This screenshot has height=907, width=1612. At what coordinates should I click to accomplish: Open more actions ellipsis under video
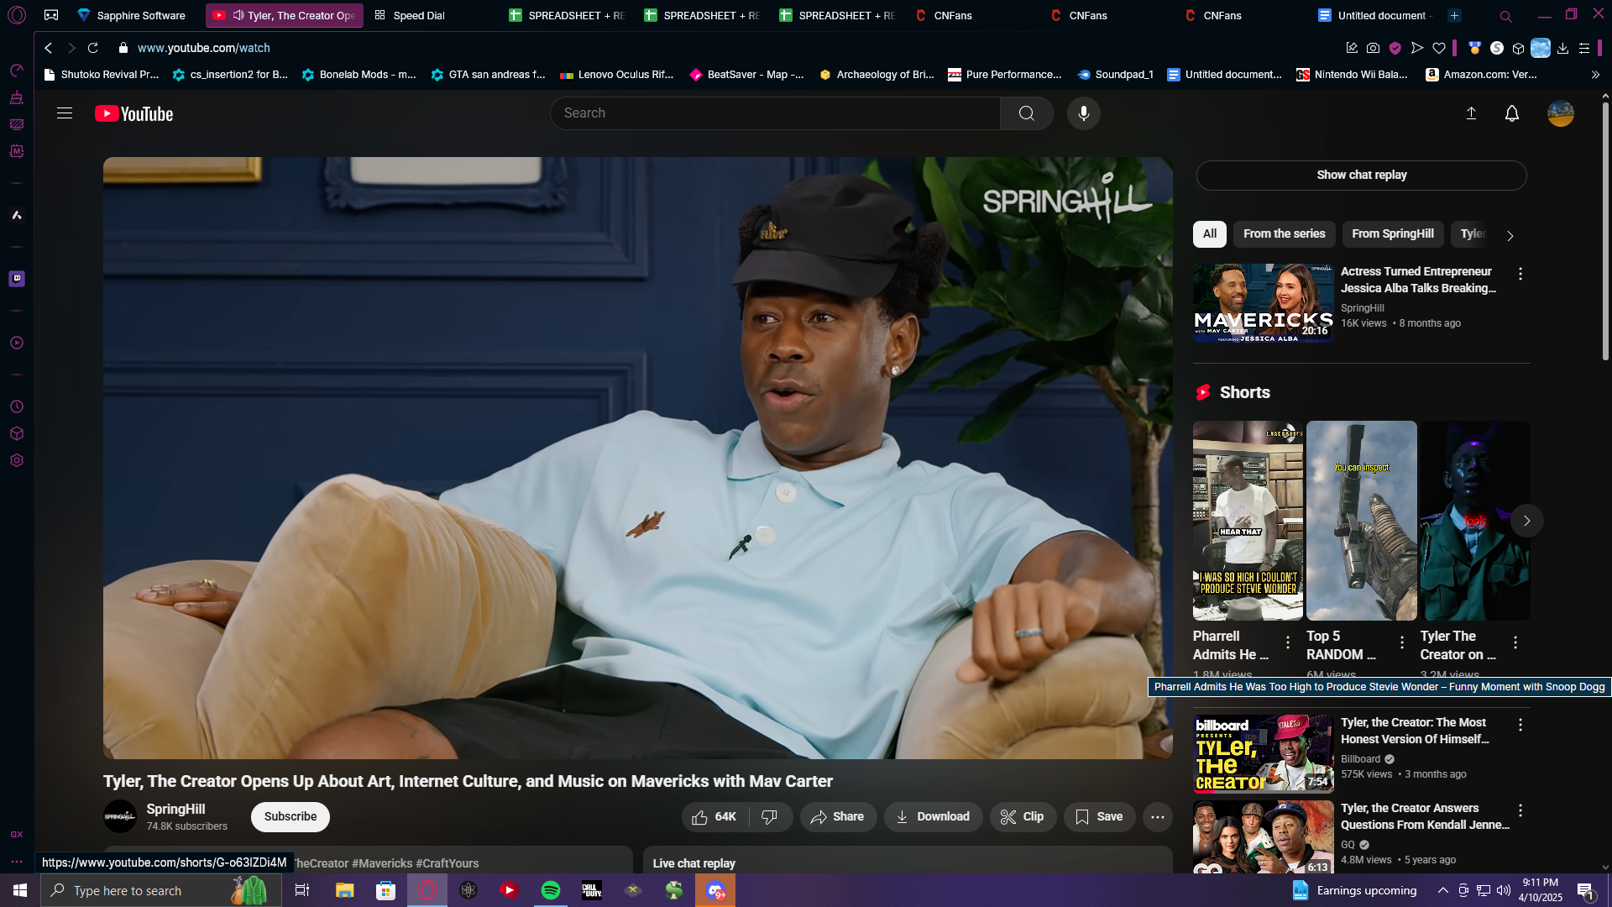[1157, 816]
